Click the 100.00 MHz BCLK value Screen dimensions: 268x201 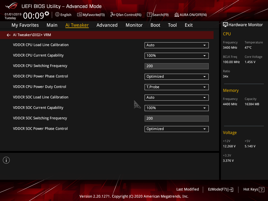(231, 62)
